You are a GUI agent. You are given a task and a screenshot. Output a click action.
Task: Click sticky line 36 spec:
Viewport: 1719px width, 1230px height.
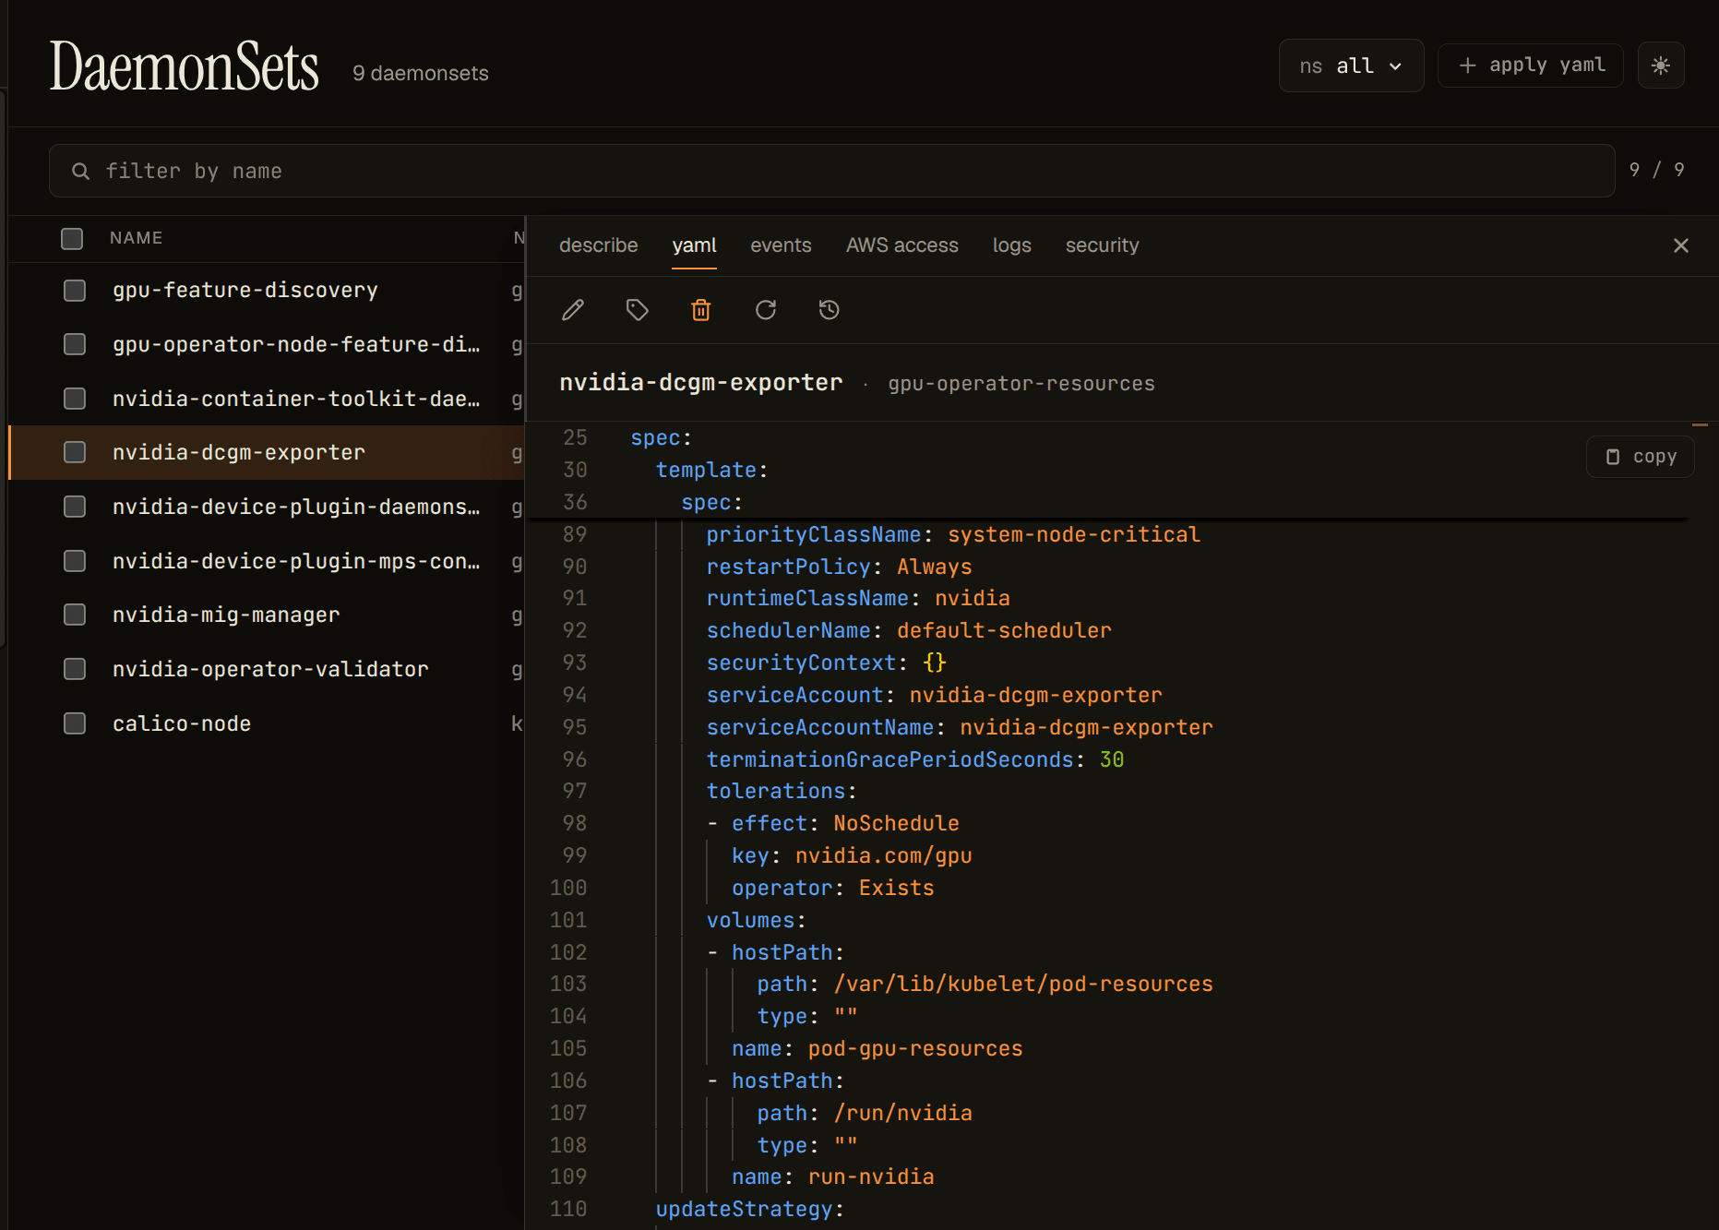pos(711,503)
